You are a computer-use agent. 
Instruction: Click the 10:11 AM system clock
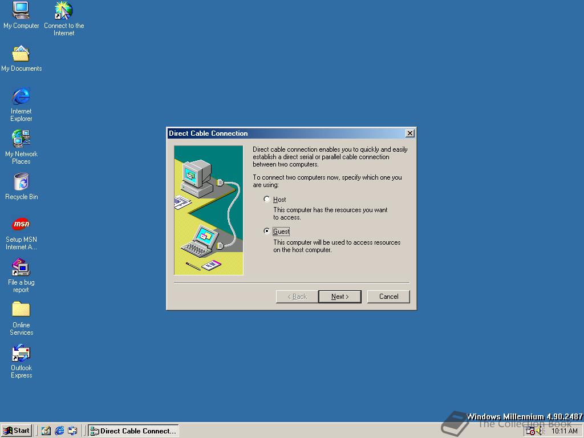click(564, 431)
